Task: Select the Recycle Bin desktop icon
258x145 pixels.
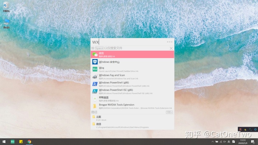Action: [6, 7]
